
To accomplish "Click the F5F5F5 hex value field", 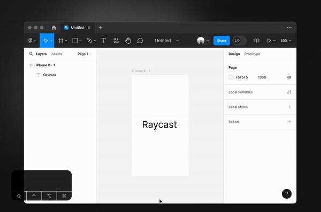I will click(242, 77).
